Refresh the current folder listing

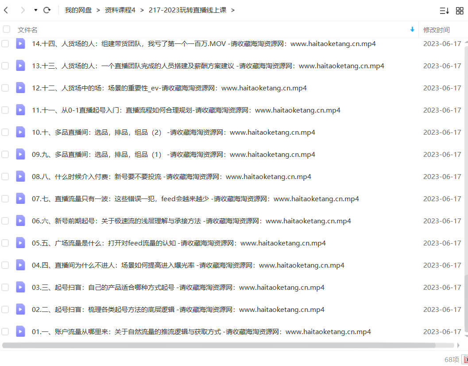[47, 10]
